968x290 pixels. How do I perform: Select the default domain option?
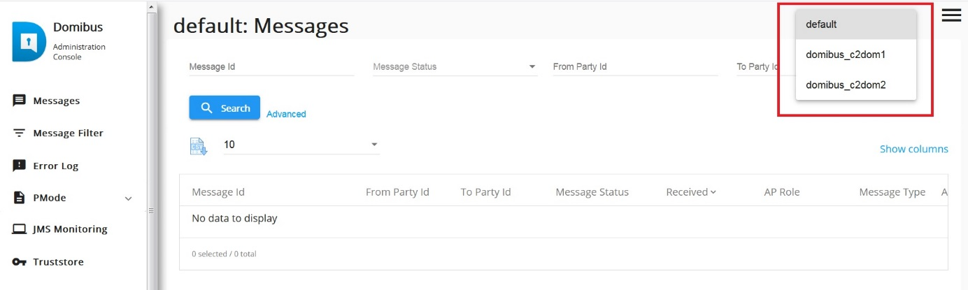click(x=856, y=24)
